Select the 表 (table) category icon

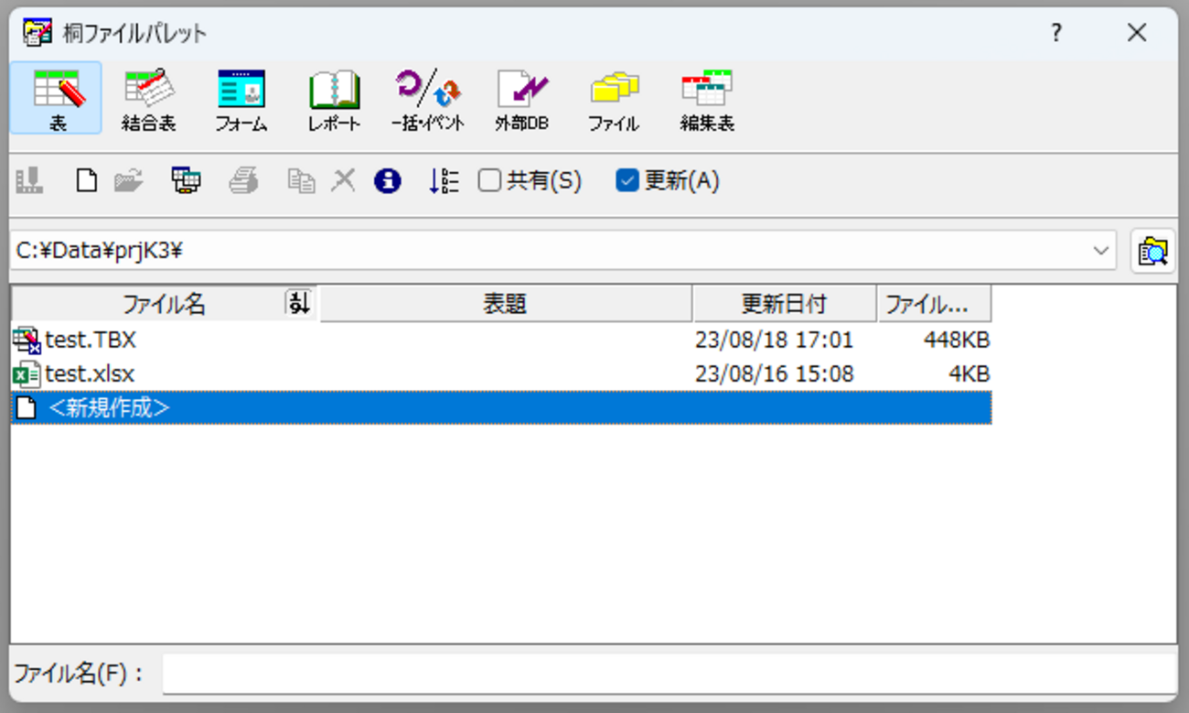coord(56,99)
